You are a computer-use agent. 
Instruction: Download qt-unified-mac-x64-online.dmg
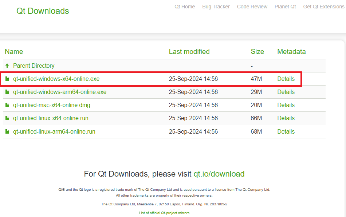coord(52,105)
